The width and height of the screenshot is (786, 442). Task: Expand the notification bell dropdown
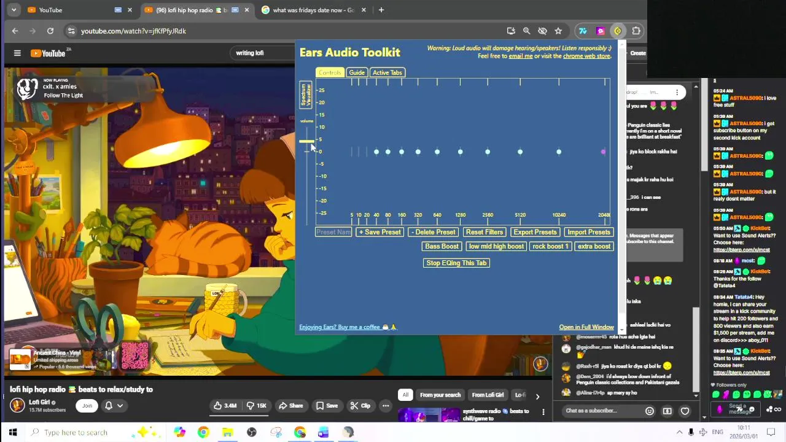(120, 406)
